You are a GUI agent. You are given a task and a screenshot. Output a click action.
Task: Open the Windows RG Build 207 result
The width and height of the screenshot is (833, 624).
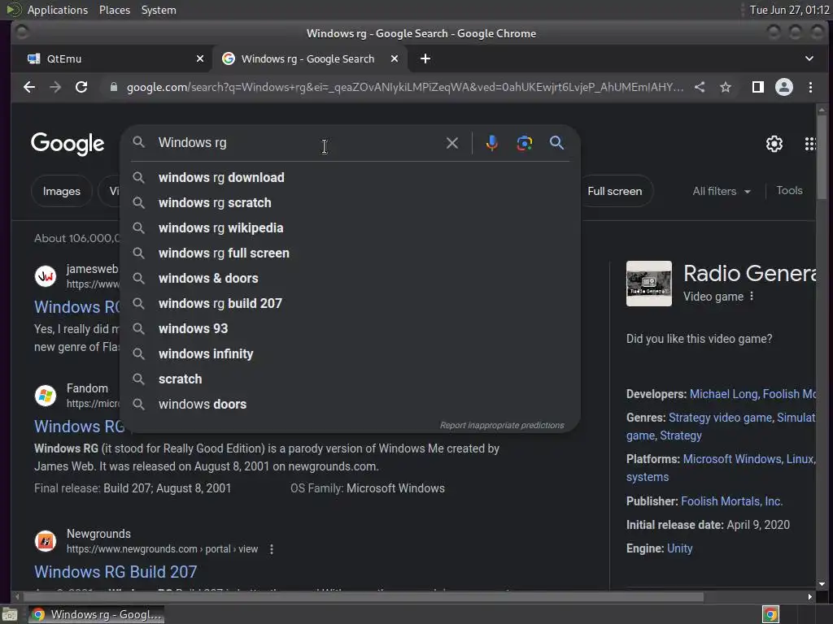(116, 571)
